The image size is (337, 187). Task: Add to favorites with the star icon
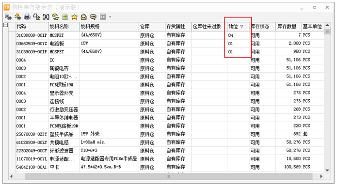pos(74,17)
